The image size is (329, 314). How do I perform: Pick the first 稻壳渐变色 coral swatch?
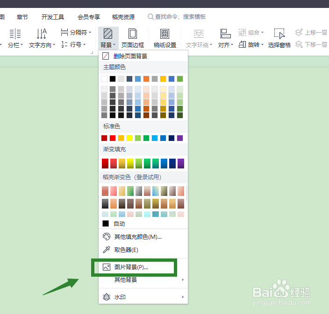(105, 191)
